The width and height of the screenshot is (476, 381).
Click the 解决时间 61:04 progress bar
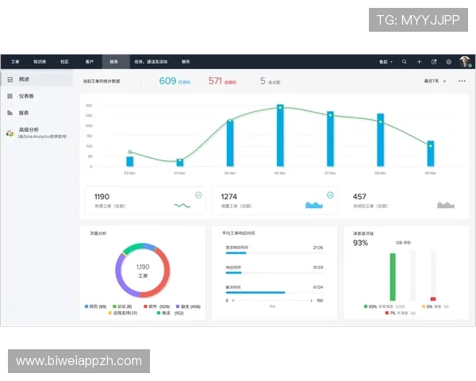(x=274, y=293)
